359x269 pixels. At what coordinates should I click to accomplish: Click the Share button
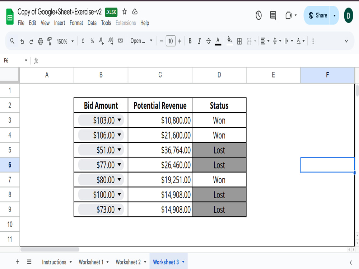pos(317,15)
